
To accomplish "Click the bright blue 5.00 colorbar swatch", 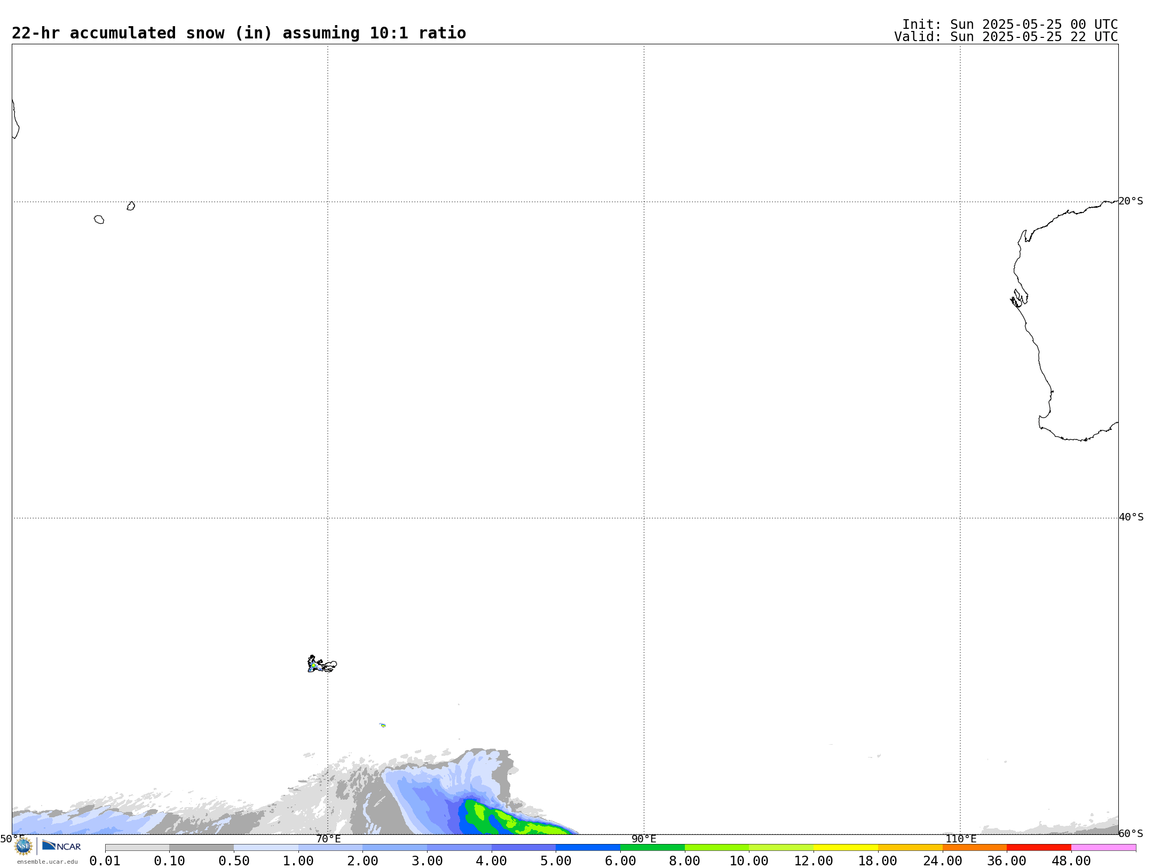I will click(x=588, y=848).
